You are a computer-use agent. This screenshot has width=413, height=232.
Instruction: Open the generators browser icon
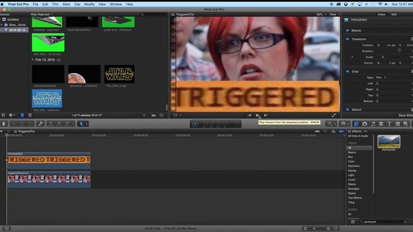(x=398, y=124)
